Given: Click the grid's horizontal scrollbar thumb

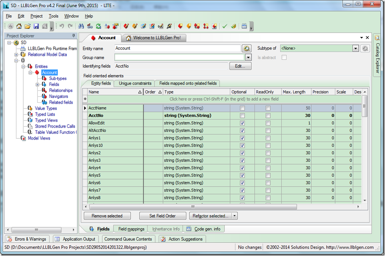Looking at the screenshot, I should pos(193,207).
